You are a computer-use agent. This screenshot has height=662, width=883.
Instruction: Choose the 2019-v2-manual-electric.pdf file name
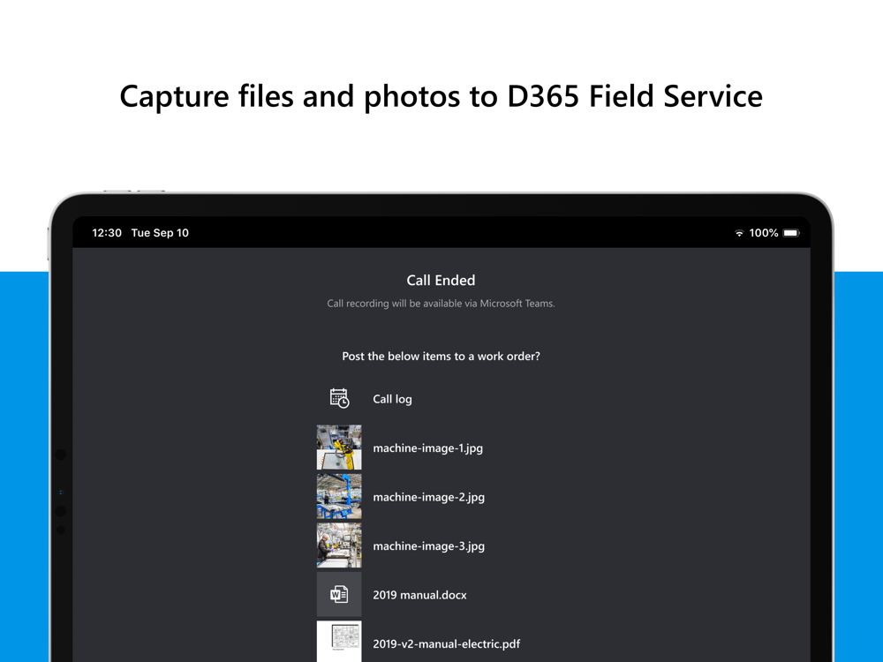[447, 644]
